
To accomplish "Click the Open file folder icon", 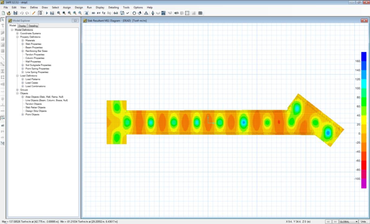I will pyautogui.click(x=9, y=13).
